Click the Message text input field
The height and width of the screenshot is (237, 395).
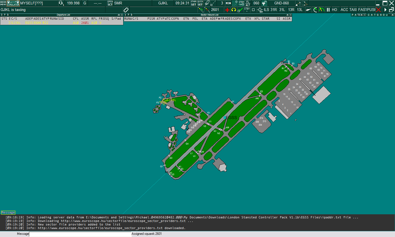click(x=80, y=234)
